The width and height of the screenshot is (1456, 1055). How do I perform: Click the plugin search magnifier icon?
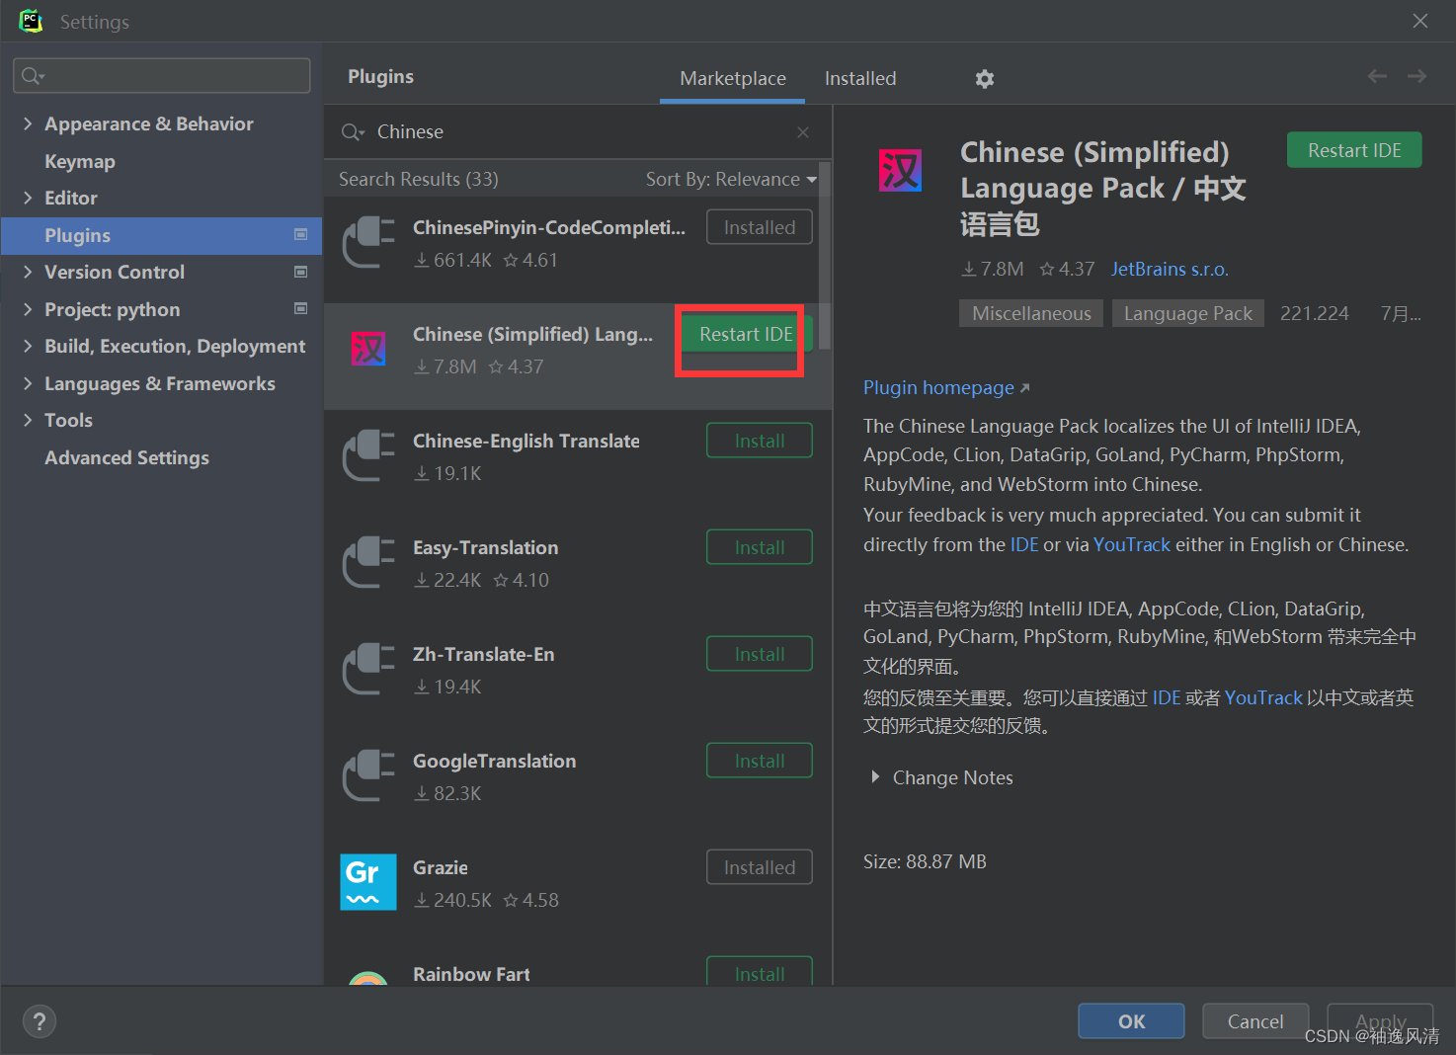(x=353, y=132)
